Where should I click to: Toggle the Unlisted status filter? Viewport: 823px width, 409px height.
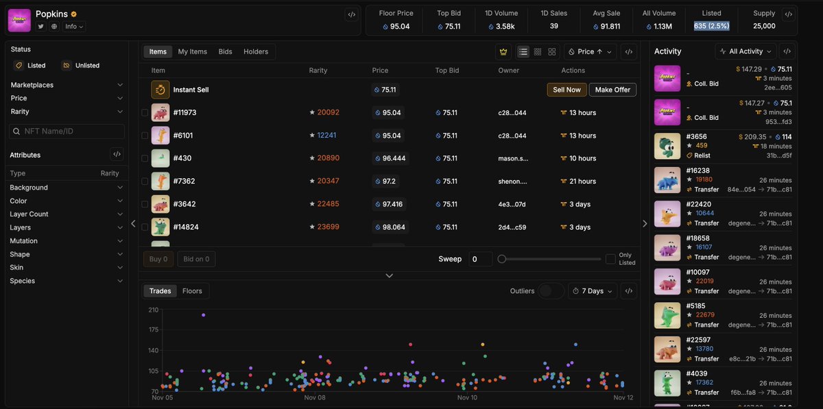coord(81,66)
